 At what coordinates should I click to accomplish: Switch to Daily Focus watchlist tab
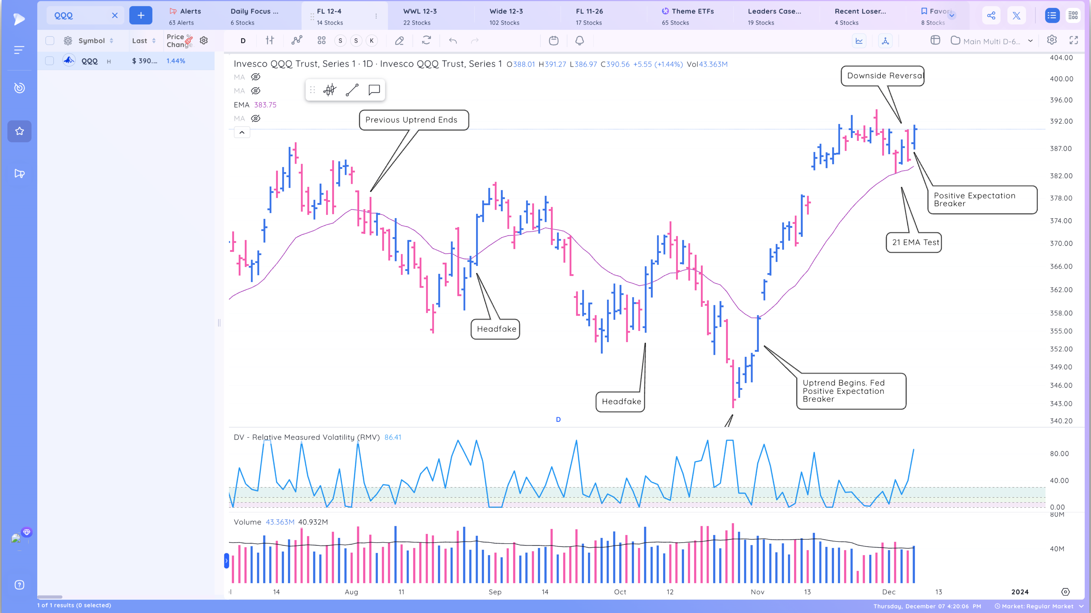254,16
